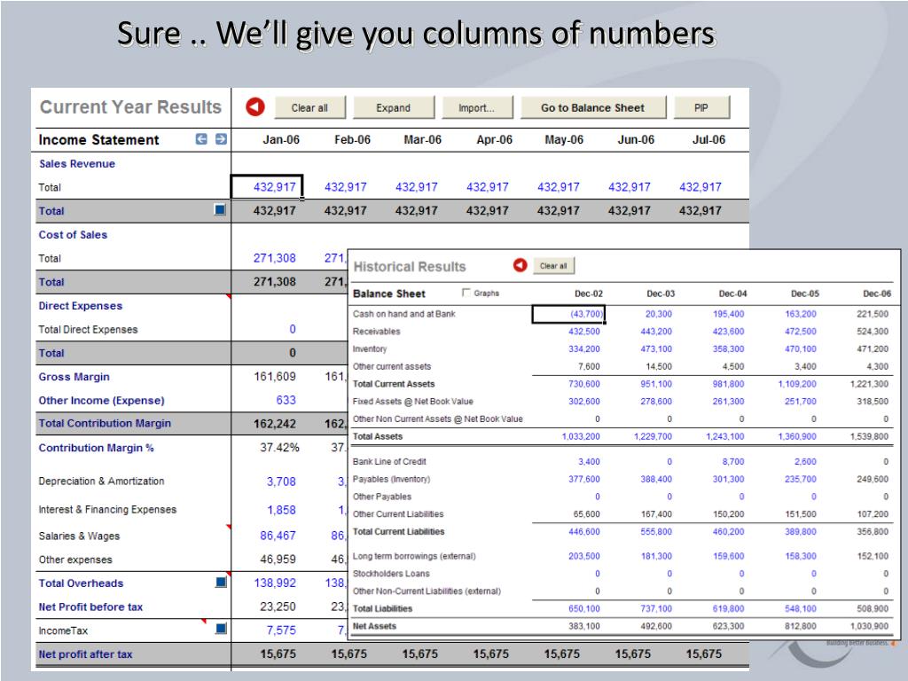
Task: Select Jan-06 Salaries value 86,467
Action: pyautogui.click(x=278, y=536)
